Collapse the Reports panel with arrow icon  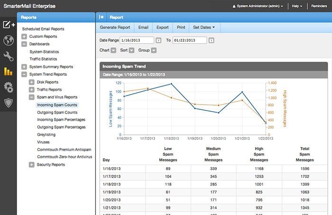pyautogui.click(x=101, y=17)
